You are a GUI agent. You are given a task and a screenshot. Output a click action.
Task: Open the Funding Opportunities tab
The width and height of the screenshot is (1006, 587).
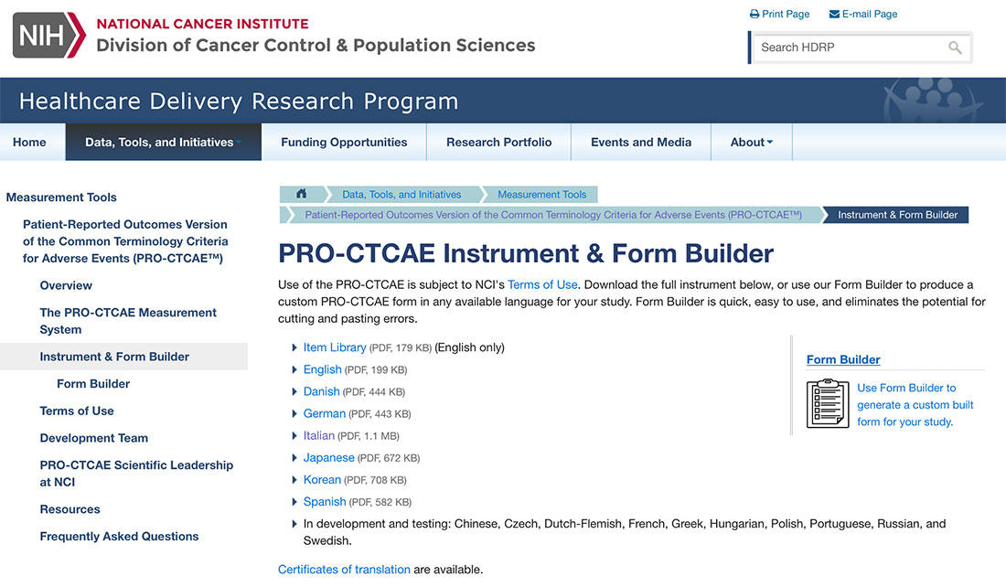(x=344, y=142)
